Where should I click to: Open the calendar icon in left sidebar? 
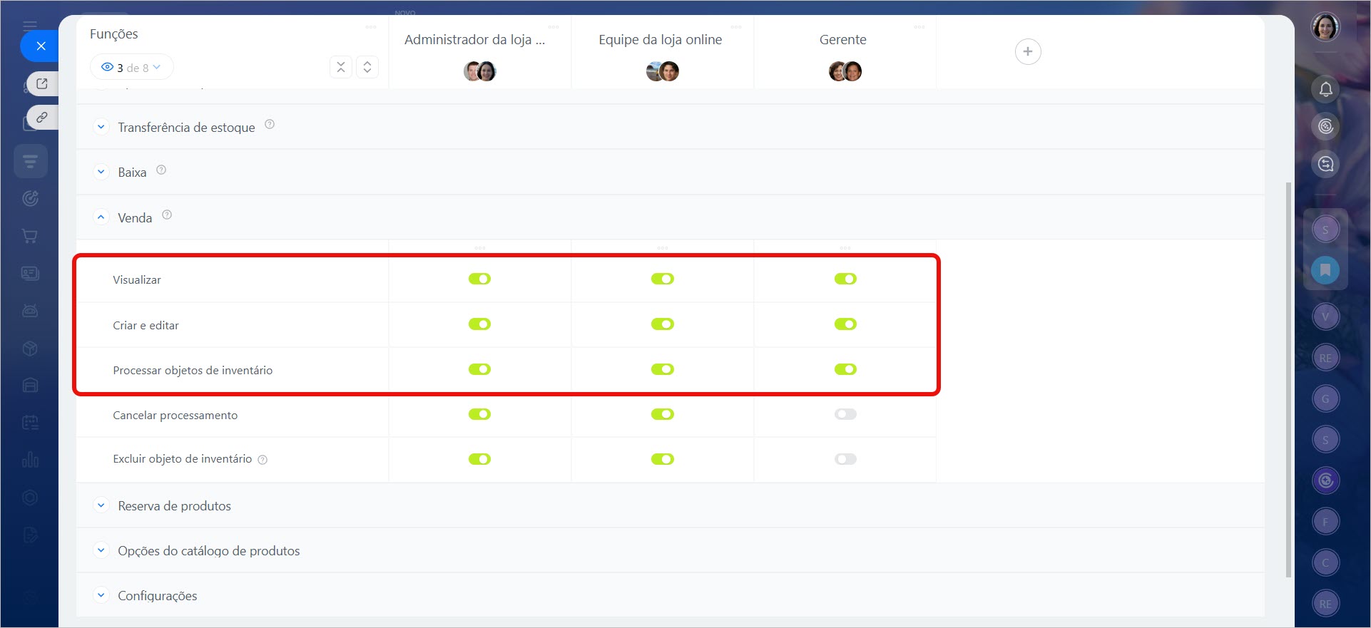pyautogui.click(x=30, y=422)
